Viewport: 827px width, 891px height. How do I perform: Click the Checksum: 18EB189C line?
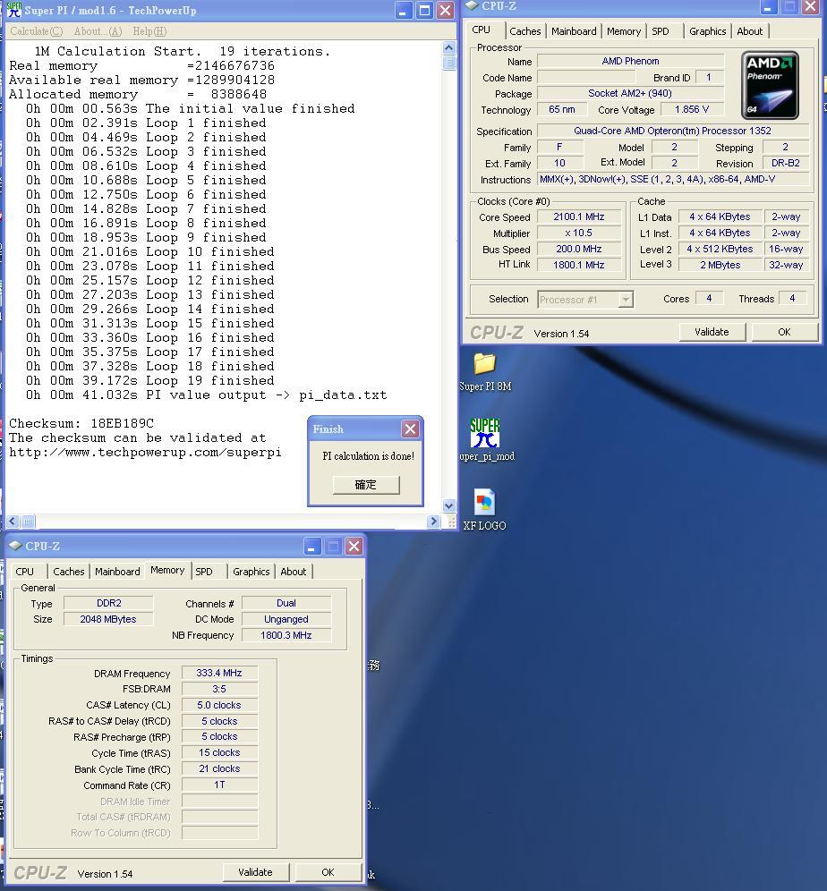[81, 423]
